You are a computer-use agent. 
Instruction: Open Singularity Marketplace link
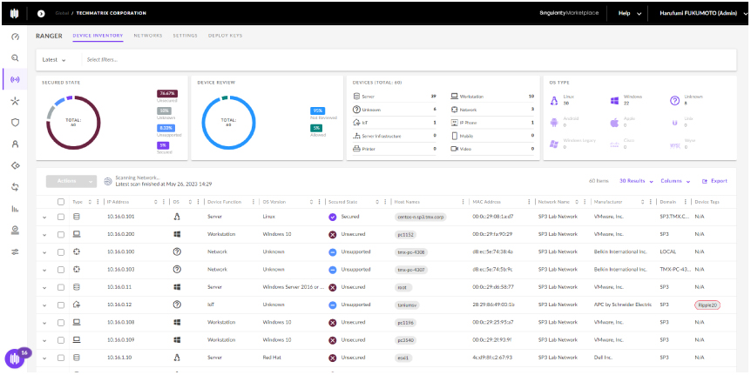click(569, 13)
